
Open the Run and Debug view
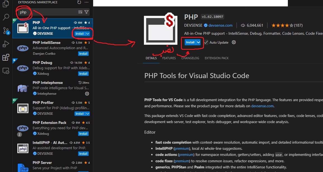(6, 44)
